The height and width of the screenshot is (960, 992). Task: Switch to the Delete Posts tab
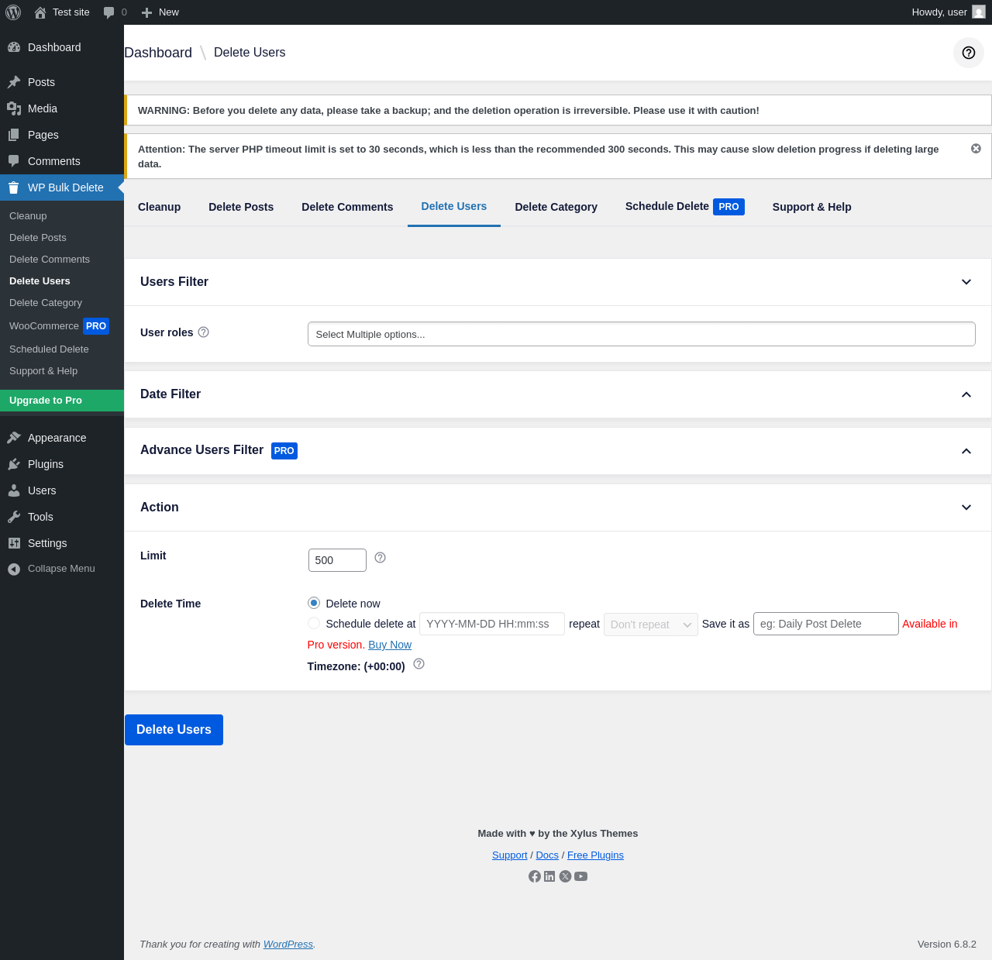pyautogui.click(x=241, y=207)
